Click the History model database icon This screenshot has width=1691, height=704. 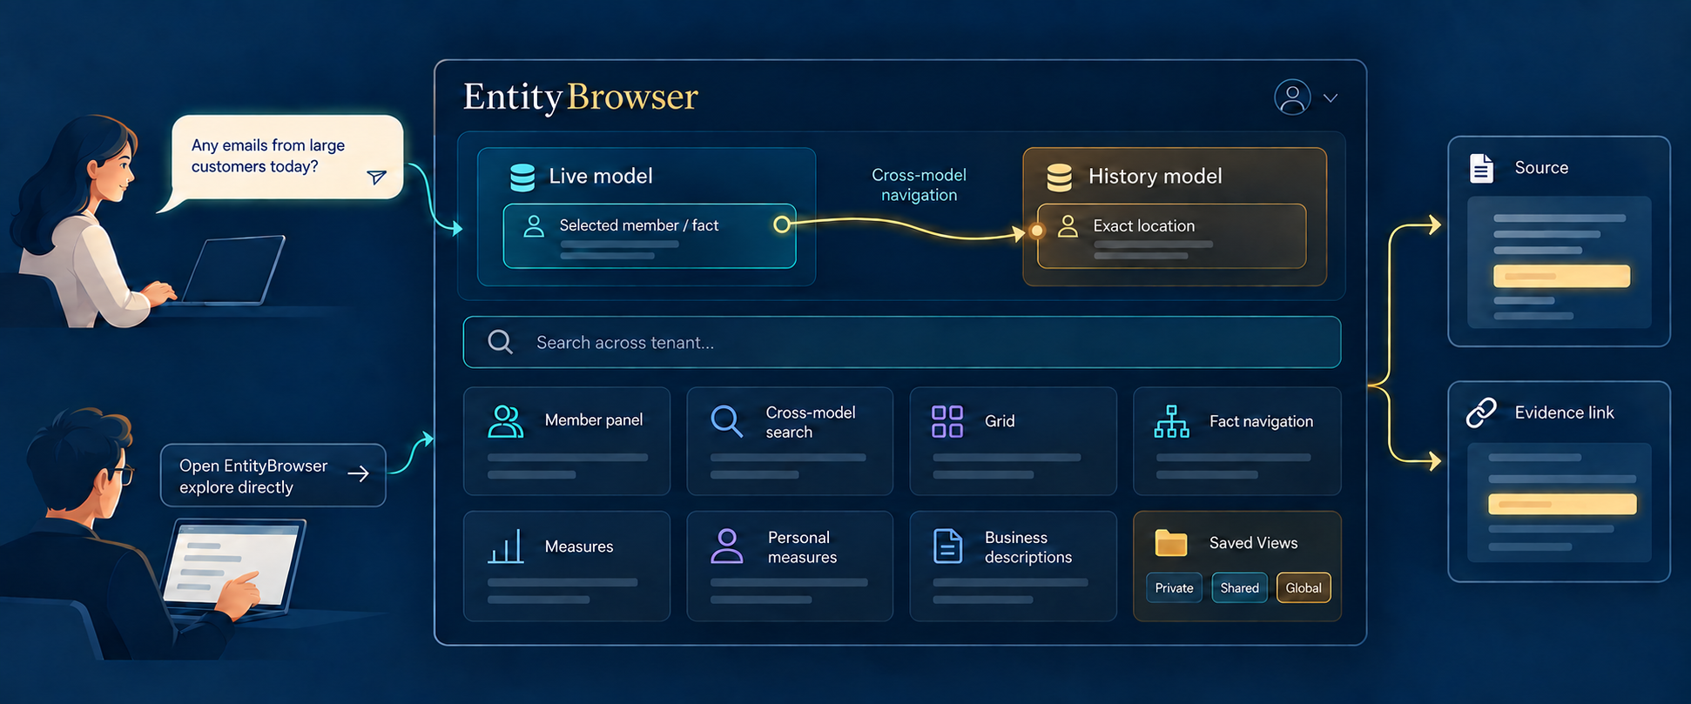(1060, 177)
